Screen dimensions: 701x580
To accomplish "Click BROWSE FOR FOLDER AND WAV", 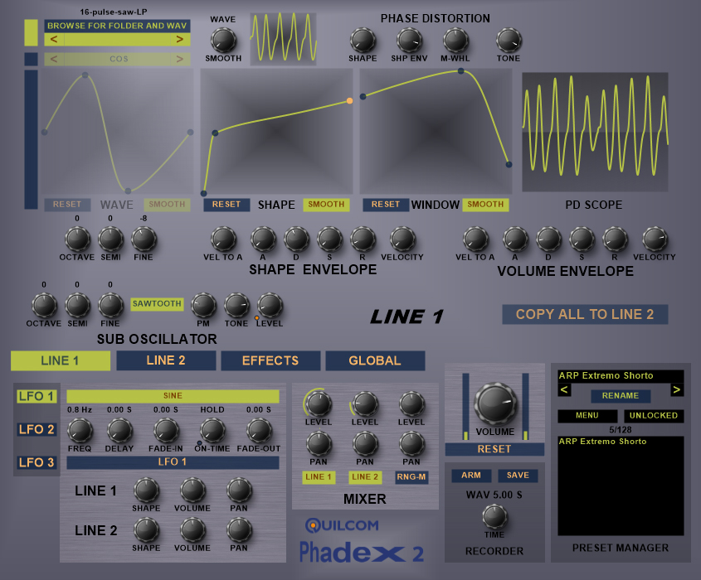I will coord(117,26).
